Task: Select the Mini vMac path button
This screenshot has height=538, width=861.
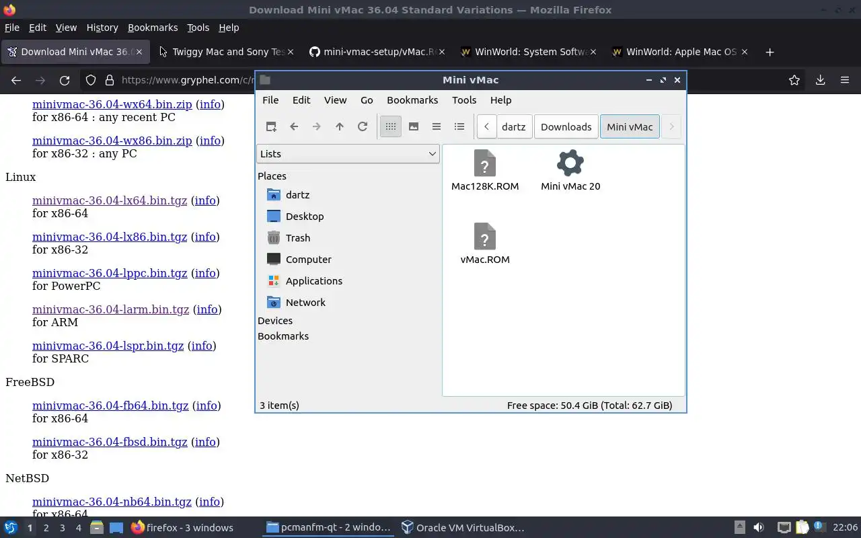Action: [630, 126]
